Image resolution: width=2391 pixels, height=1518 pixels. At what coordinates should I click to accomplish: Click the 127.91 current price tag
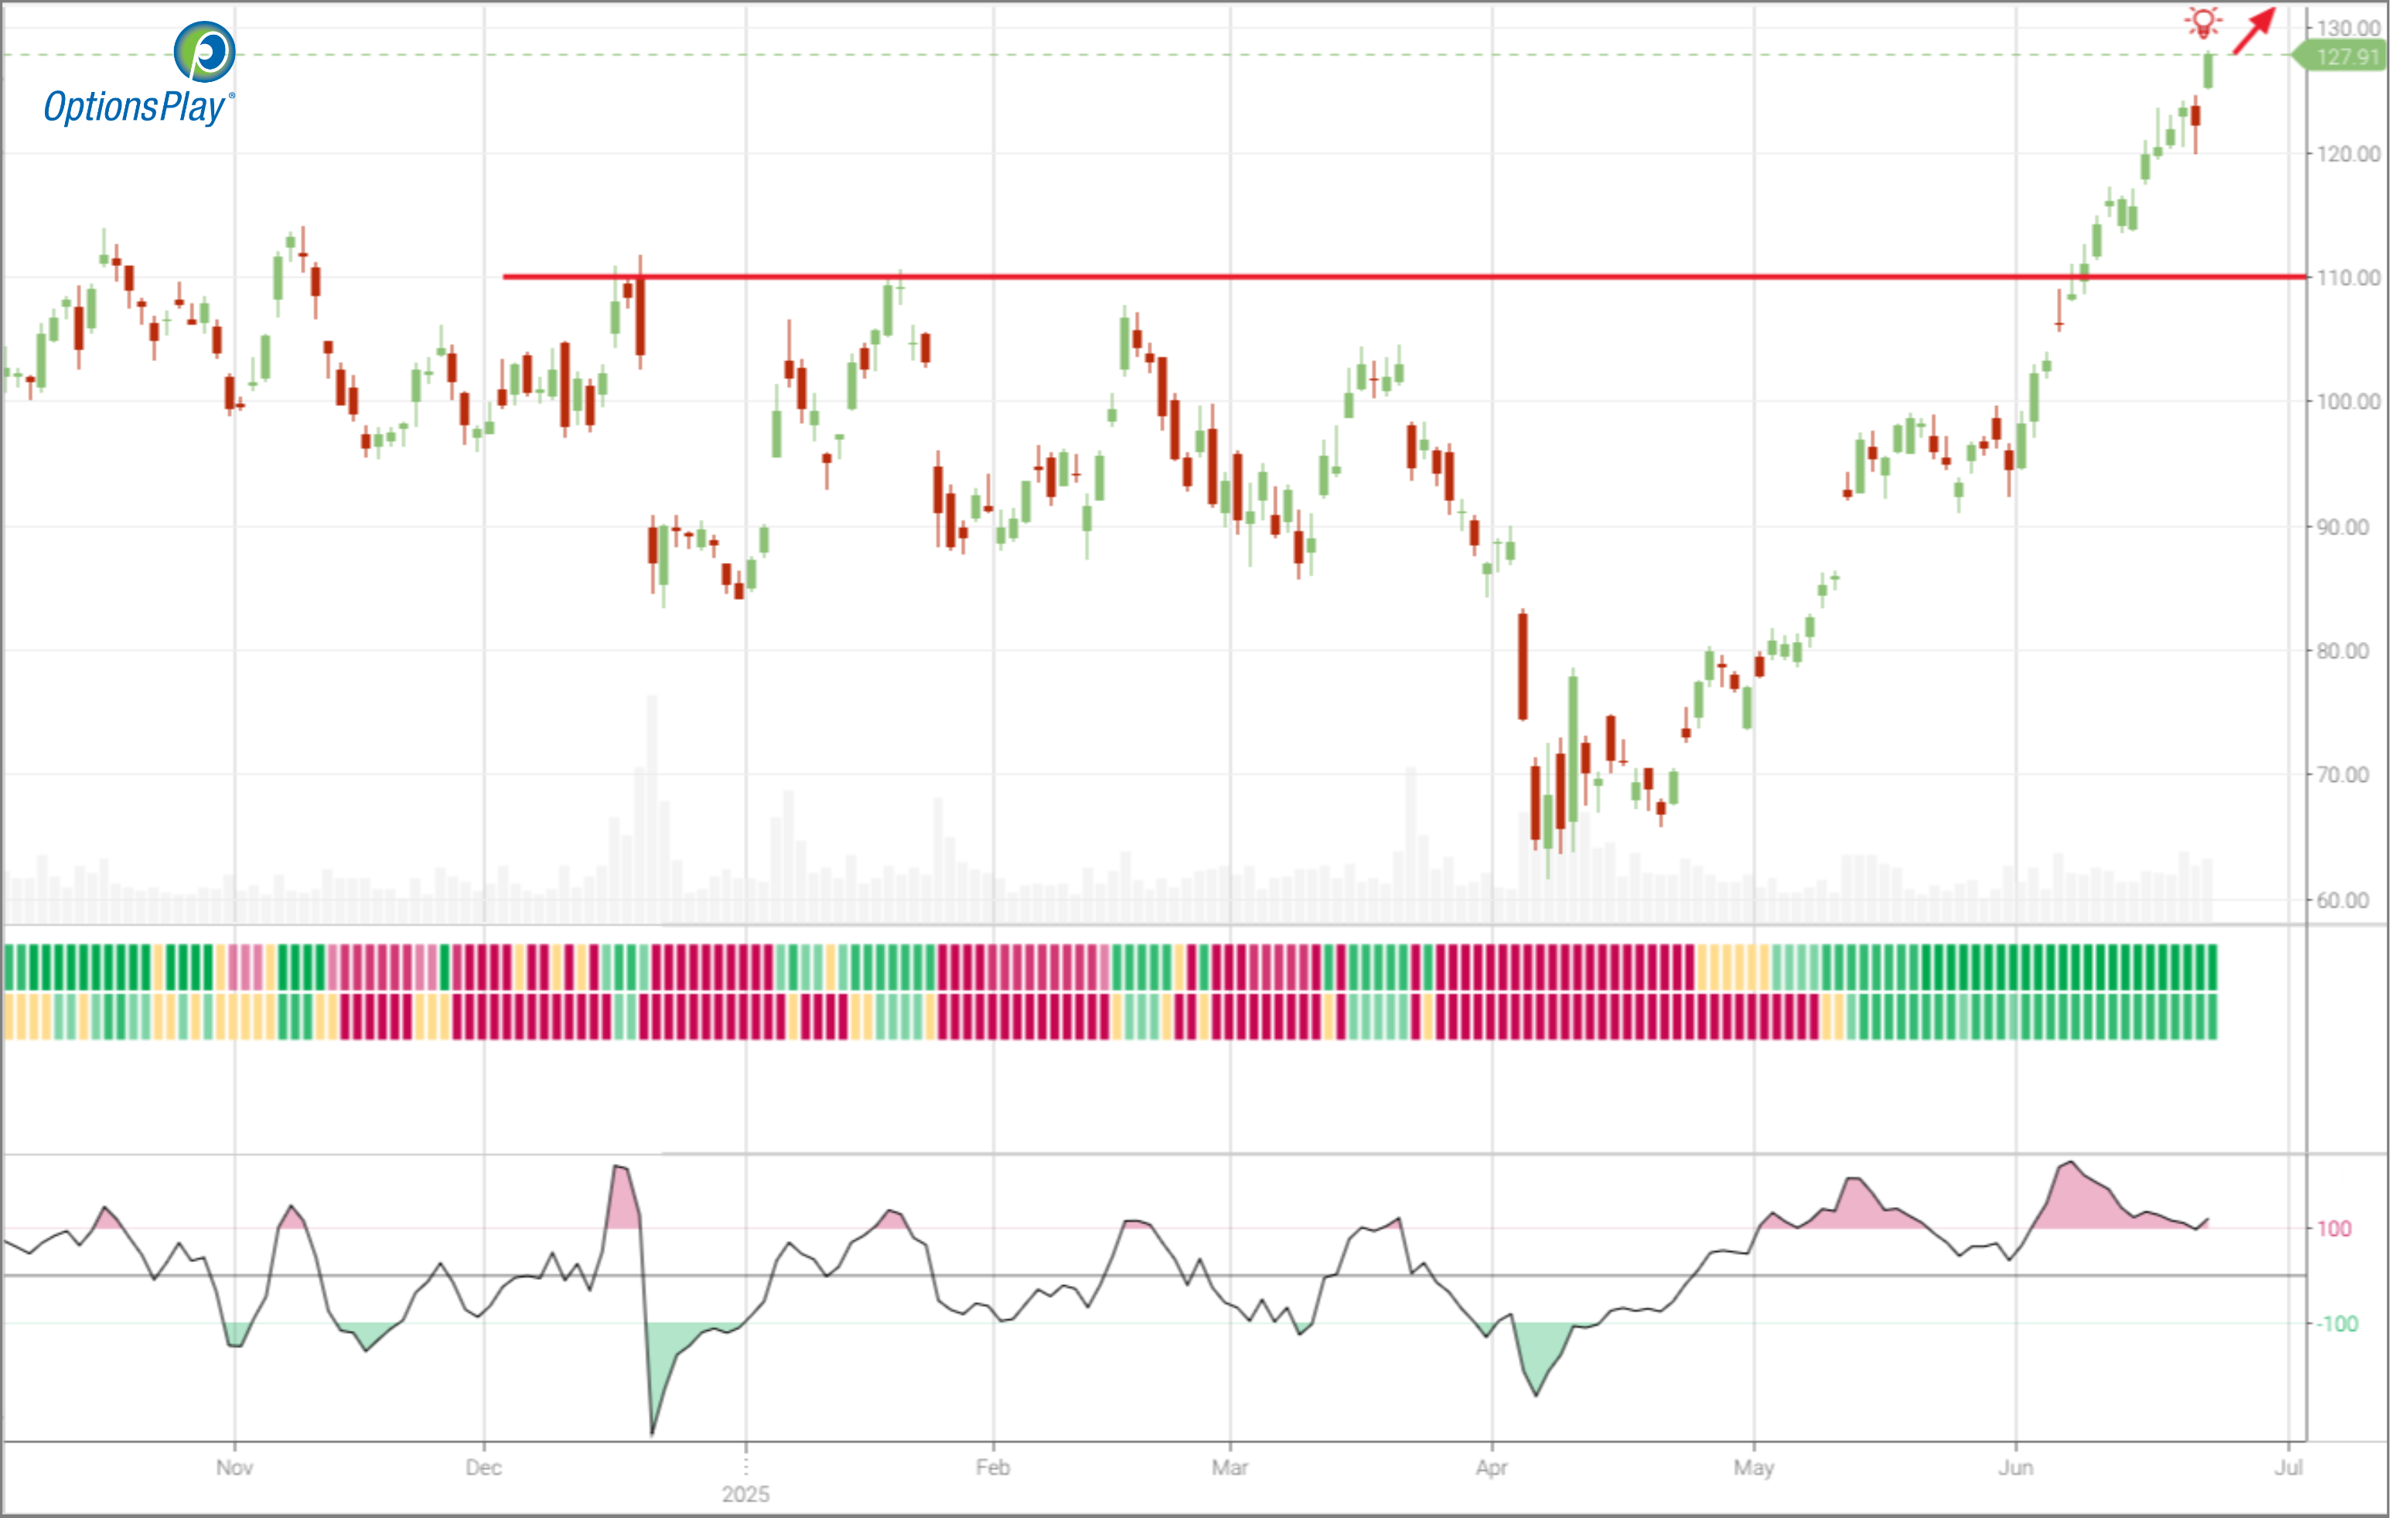(2341, 56)
